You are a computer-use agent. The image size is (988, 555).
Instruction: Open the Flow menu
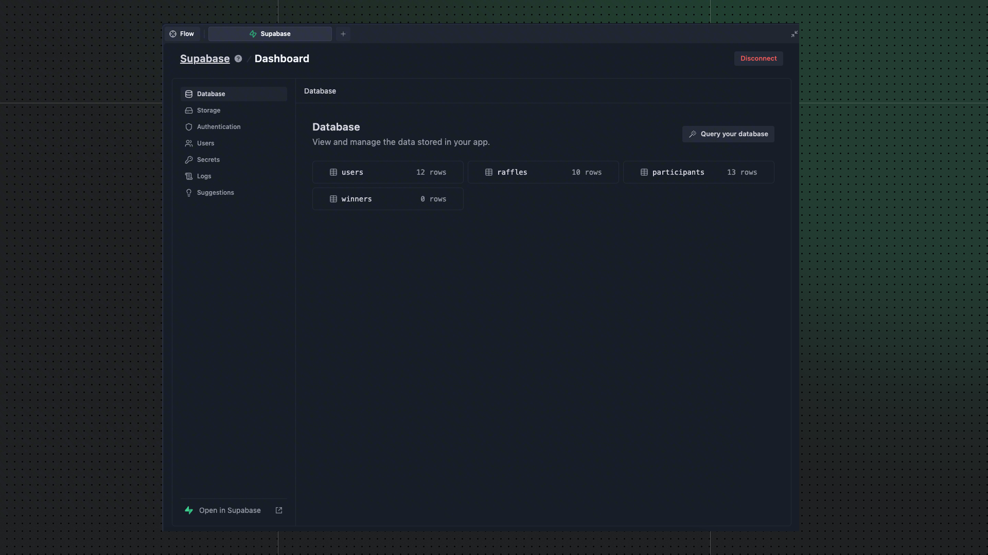click(x=182, y=33)
